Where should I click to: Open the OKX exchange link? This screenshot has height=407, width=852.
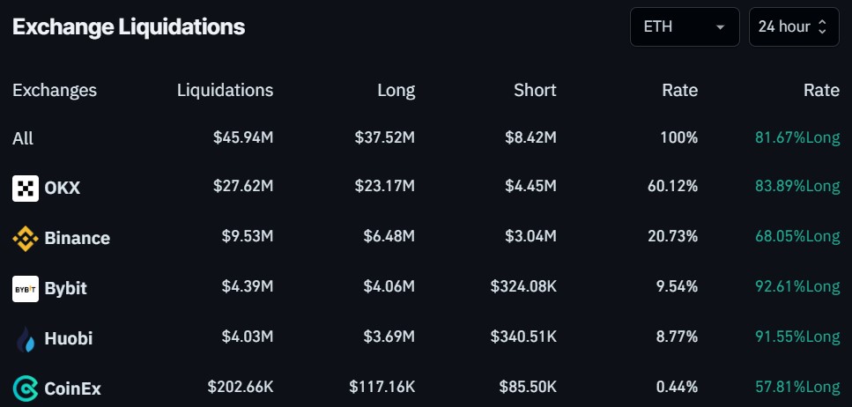[x=62, y=188]
